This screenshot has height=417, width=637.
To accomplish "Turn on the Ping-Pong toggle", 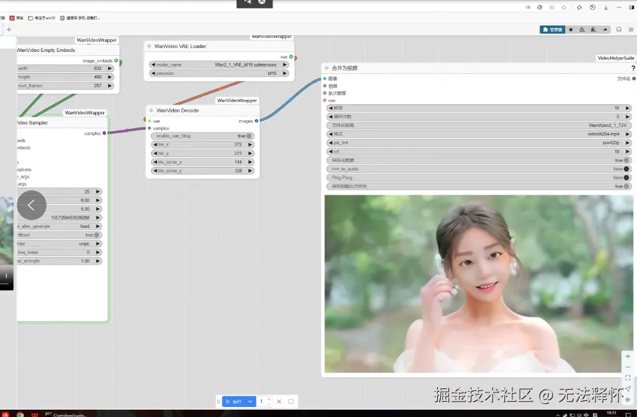I will (x=625, y=178).
